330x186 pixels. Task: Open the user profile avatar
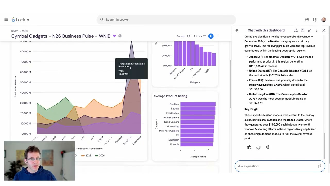pyautogui.click(x=324, y=20)
